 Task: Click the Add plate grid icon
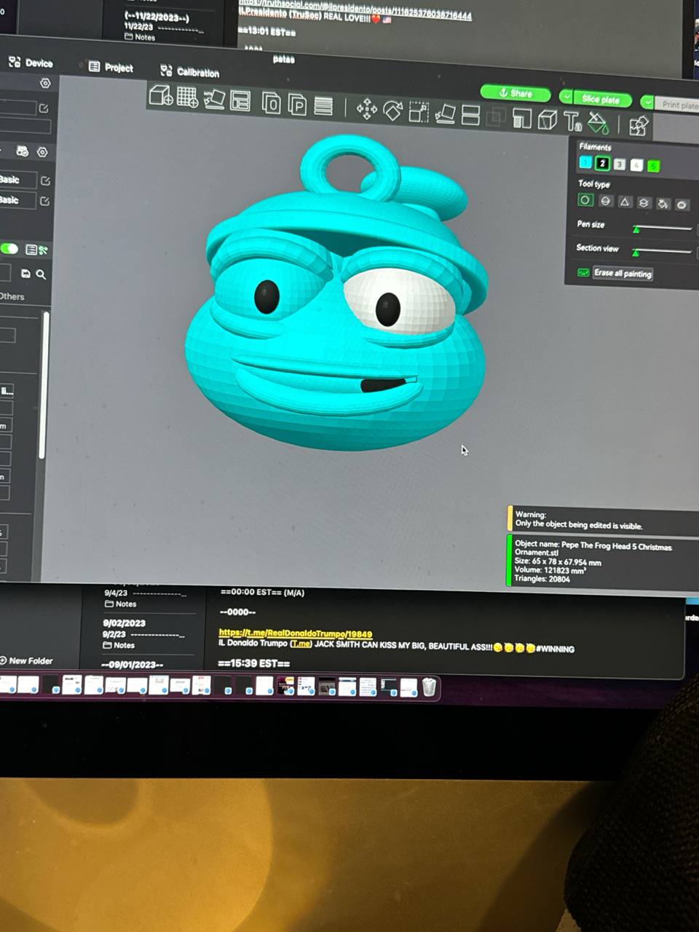[x=187, y=98]
